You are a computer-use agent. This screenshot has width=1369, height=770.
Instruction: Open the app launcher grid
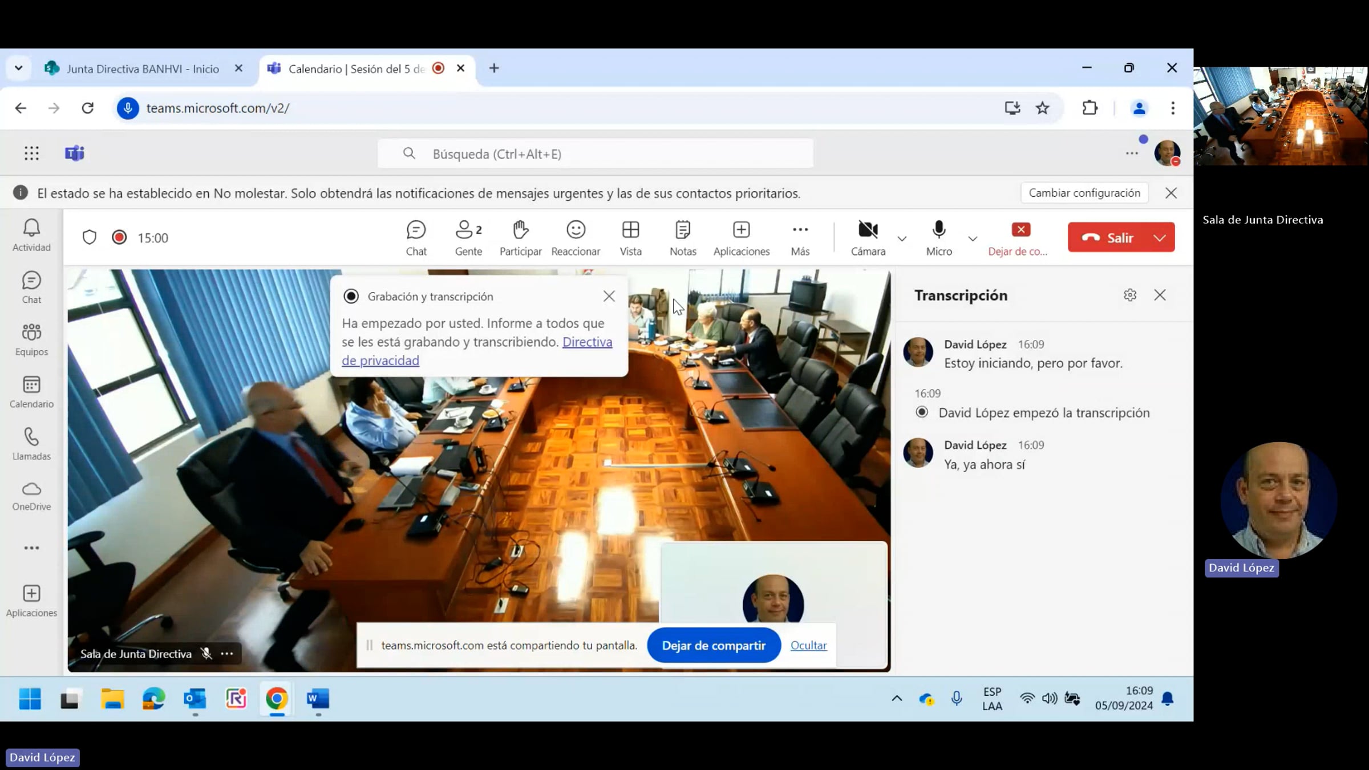[x=32, y=153]
